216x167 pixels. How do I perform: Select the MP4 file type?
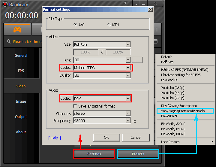pos(109,25)
